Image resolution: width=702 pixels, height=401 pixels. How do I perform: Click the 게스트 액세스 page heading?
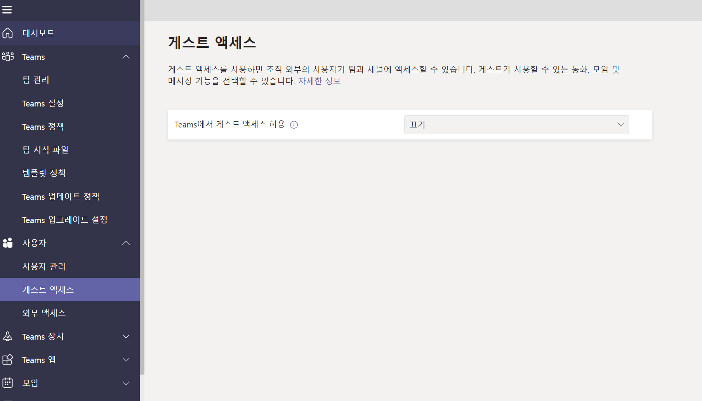(x=212, y=42)
